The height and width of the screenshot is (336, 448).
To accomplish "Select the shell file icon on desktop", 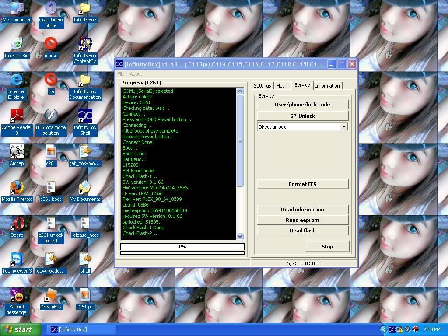I will (85, 263).
